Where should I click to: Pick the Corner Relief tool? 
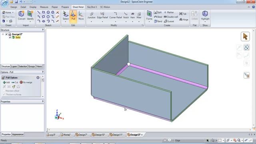point(116,15)
